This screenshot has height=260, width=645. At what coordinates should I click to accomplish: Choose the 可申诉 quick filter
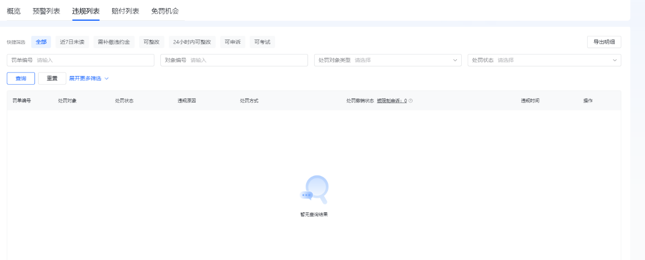[232, 42]
